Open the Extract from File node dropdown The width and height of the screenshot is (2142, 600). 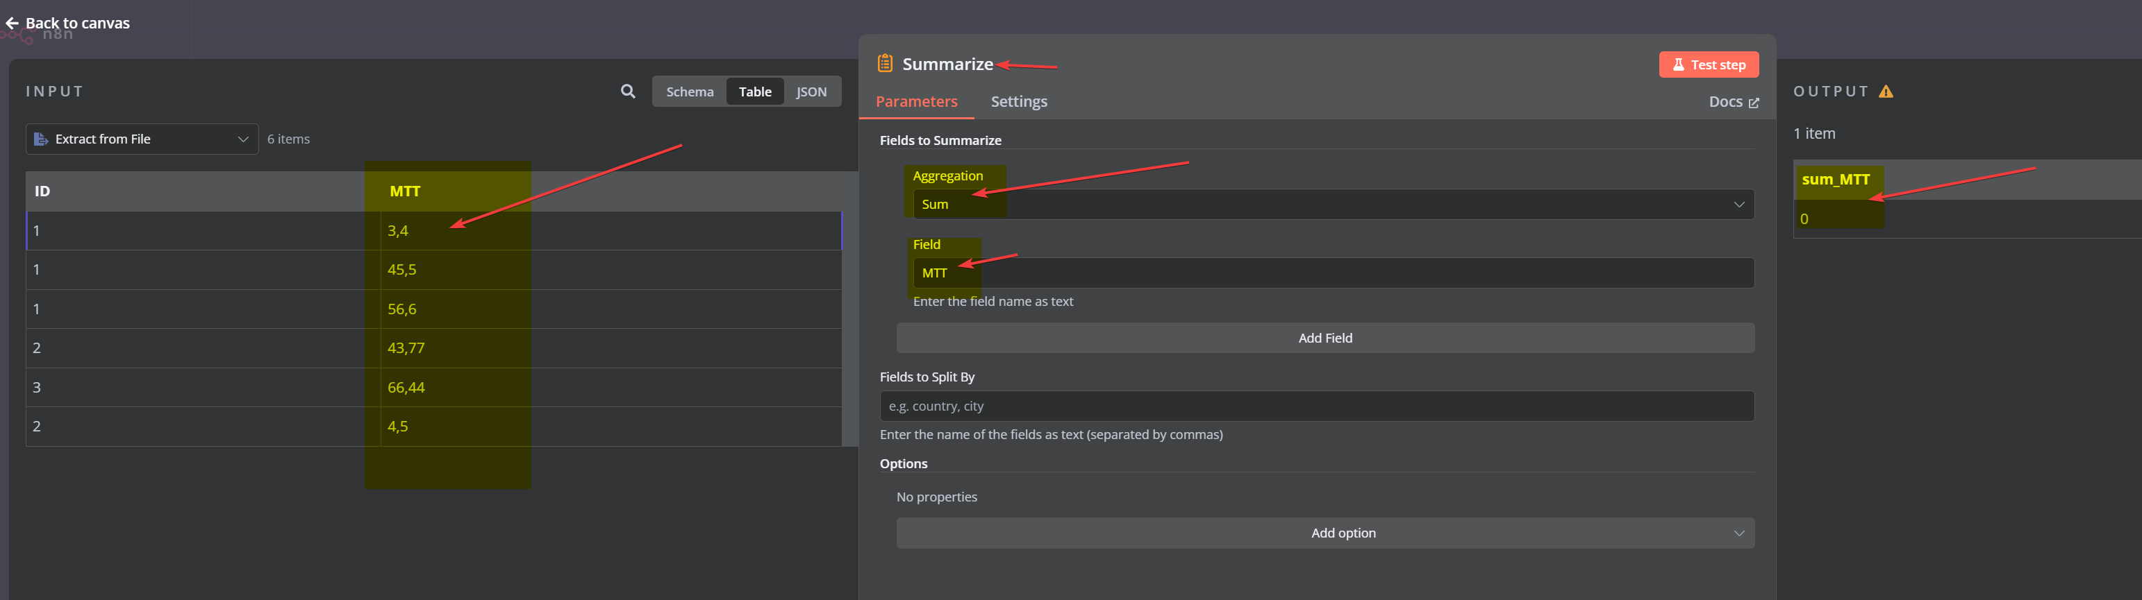coord(142,139)
